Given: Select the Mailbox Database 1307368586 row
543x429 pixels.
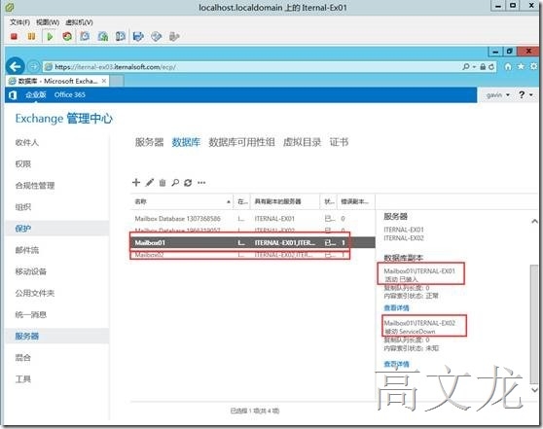Looking at the screenshot, I should [x=252, y=219].
